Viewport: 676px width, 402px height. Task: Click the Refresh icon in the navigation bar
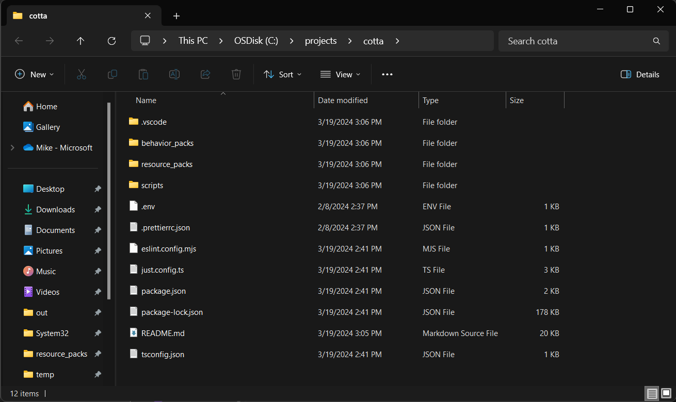pyautogui.click(x=111, y=41)
